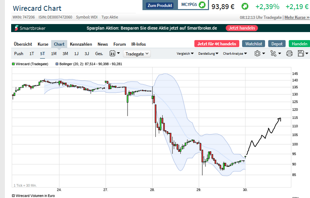
Task: Expand the arrow next to the save icon
Action: (307, 53)
